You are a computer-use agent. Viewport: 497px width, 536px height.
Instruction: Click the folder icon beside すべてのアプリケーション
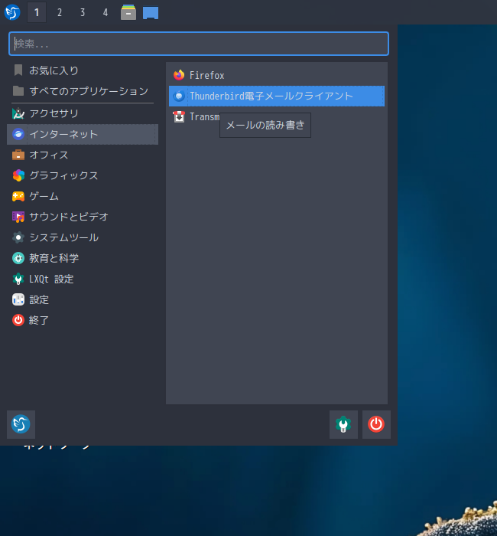click(18, 91)
